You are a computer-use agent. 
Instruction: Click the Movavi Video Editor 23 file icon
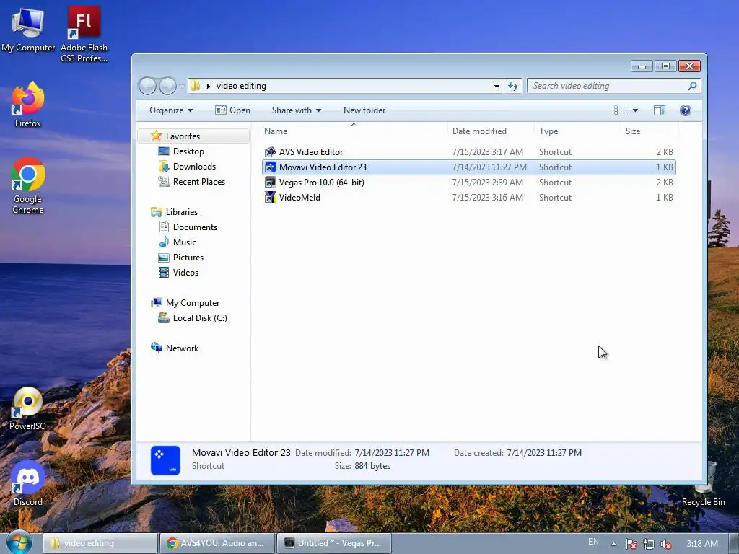click(x=270, y=167)
